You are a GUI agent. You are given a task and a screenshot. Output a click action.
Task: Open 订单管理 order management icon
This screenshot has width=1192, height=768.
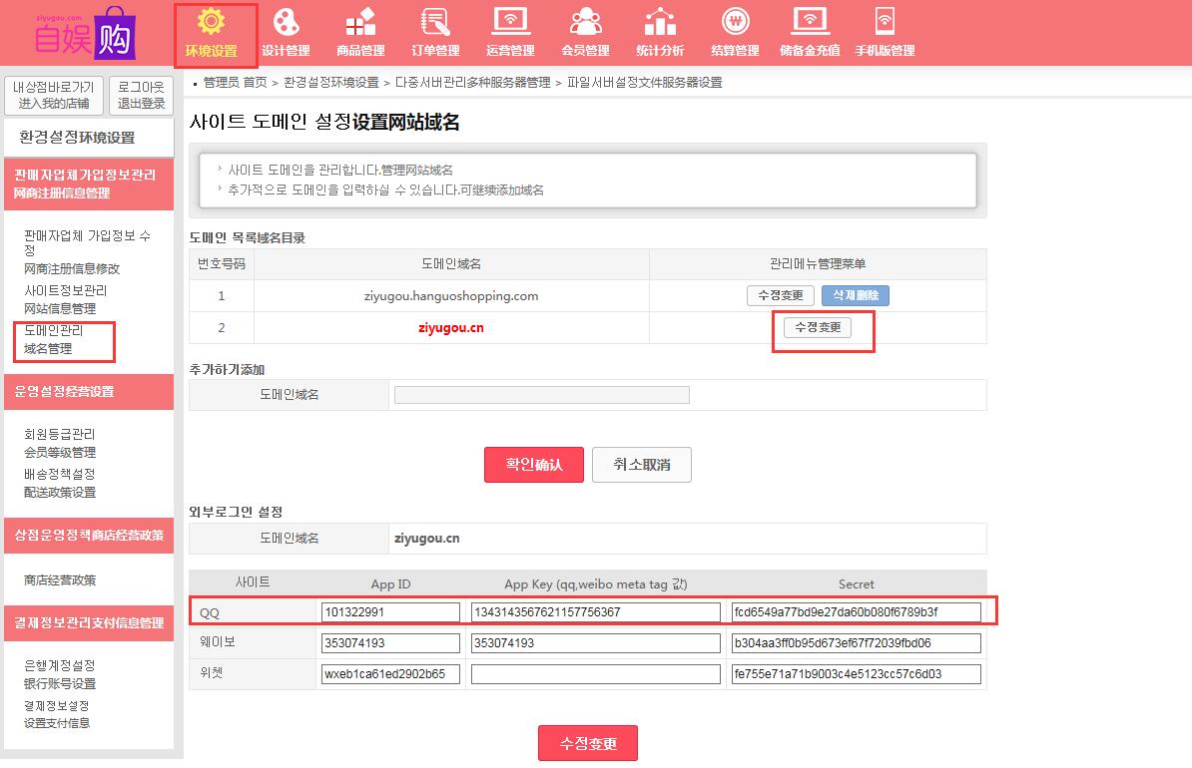[435, 24]
